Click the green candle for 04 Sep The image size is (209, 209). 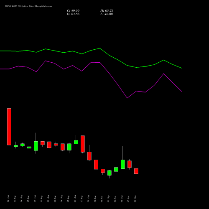click(123, 164)
